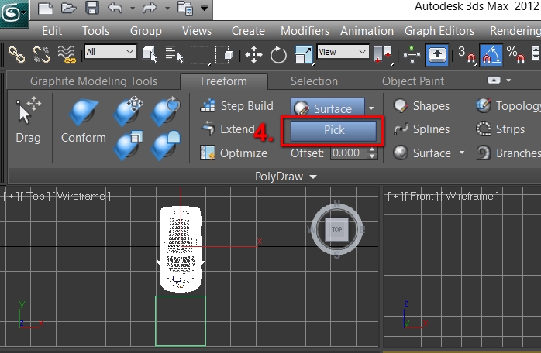Screen dimensions: 541x353
Task: Select the Drag tool in PolyDraw
Action: coord(29,121)
